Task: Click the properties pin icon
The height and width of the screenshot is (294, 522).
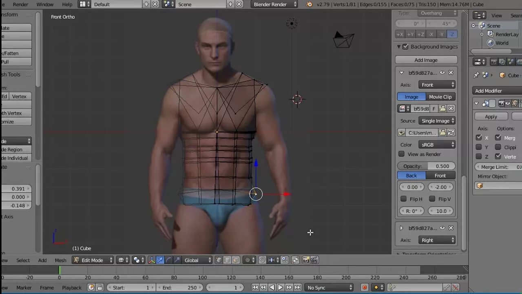Action: [476, 75]
